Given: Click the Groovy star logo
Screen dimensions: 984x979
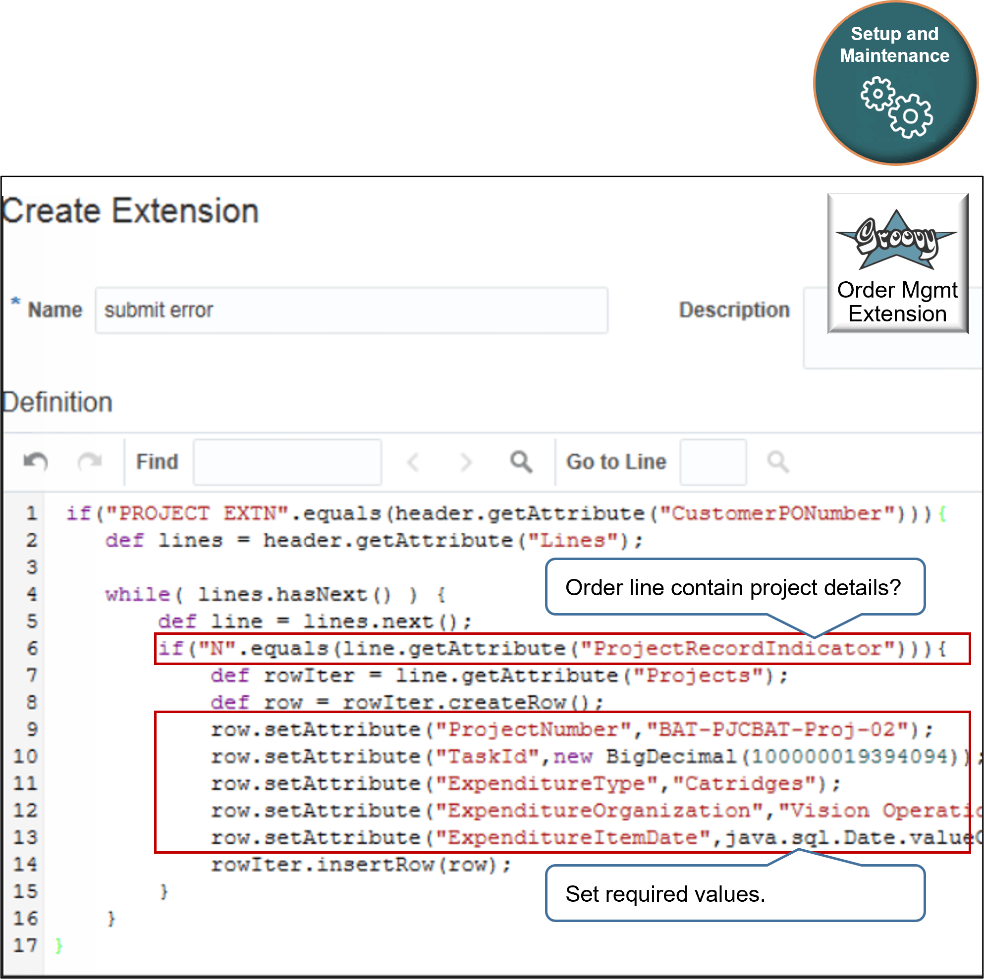Looking at the screenshot, I should pos(896,239).
